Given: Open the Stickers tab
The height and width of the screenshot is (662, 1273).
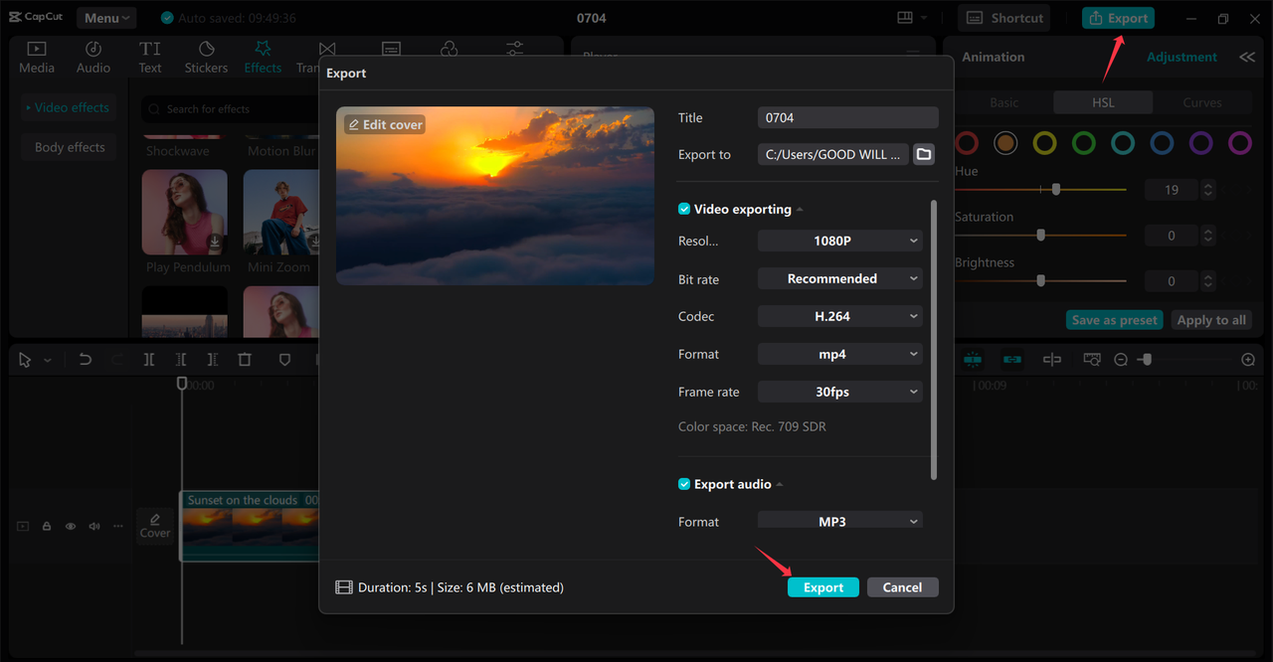Looking at the screenshot, I should pyautogui.click(x=206, y=58).
